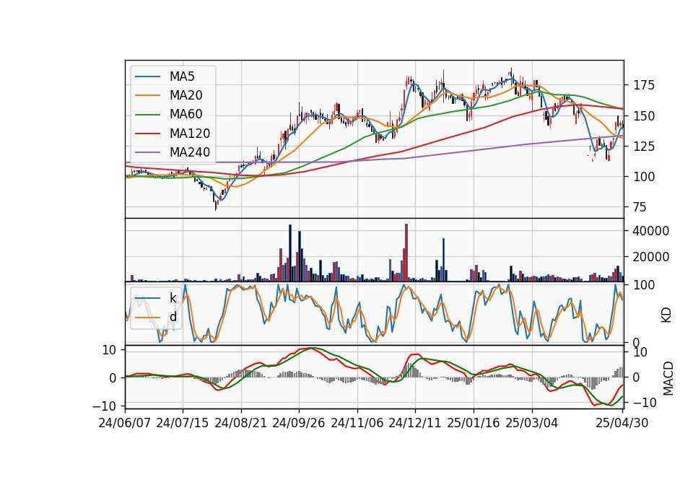
Task: Click the 100 price axis label
Action: 644,177
